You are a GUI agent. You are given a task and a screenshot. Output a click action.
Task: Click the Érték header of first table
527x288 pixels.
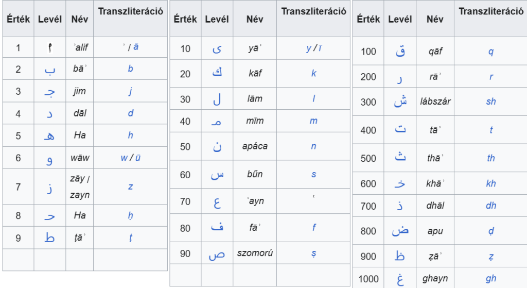(x=18, y=19)
